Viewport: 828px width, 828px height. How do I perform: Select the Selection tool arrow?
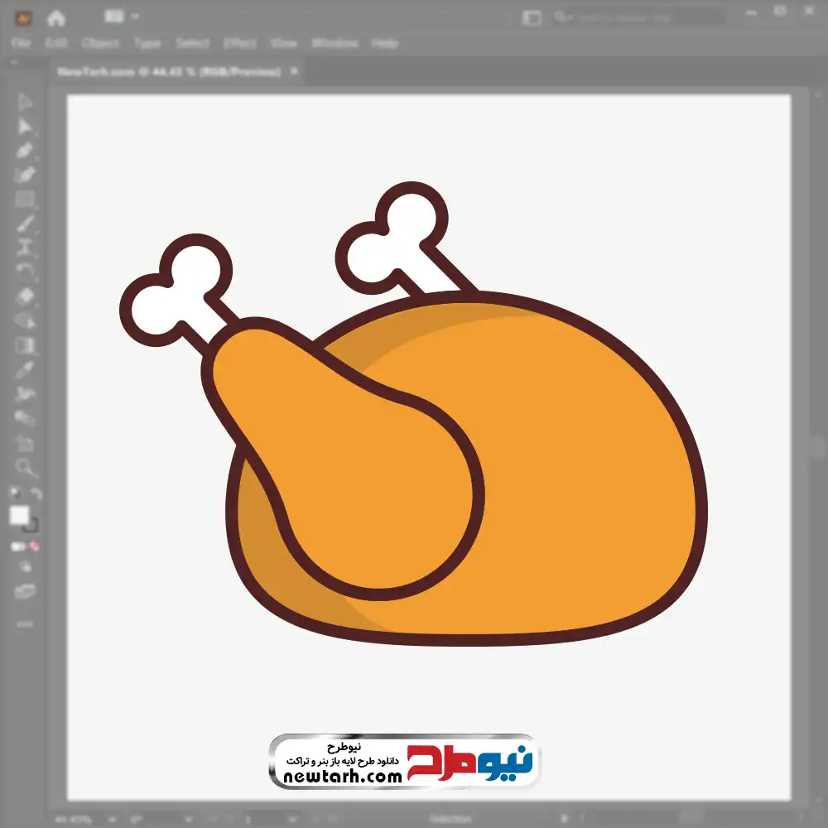point(25,103)
